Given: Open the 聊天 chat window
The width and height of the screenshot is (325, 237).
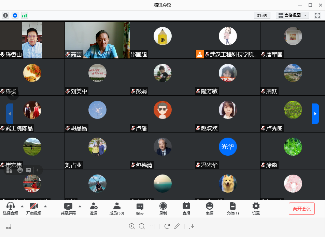Looking at the screenshot, I should tap(140, 208).
